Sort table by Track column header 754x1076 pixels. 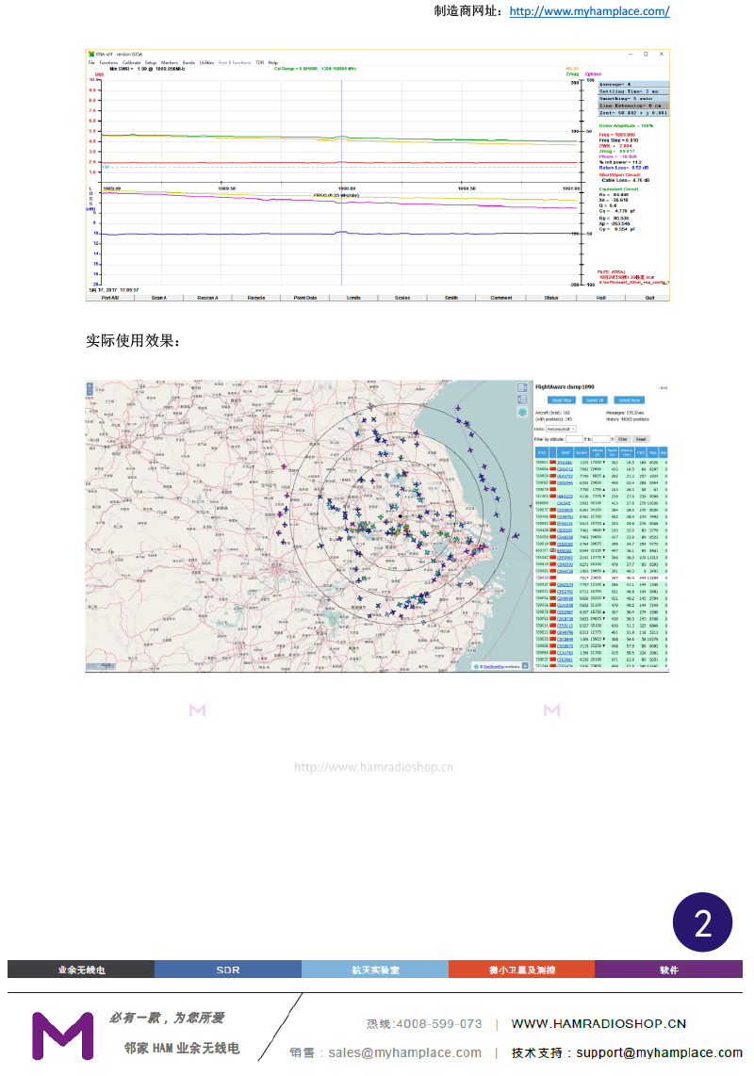point(641,452)
